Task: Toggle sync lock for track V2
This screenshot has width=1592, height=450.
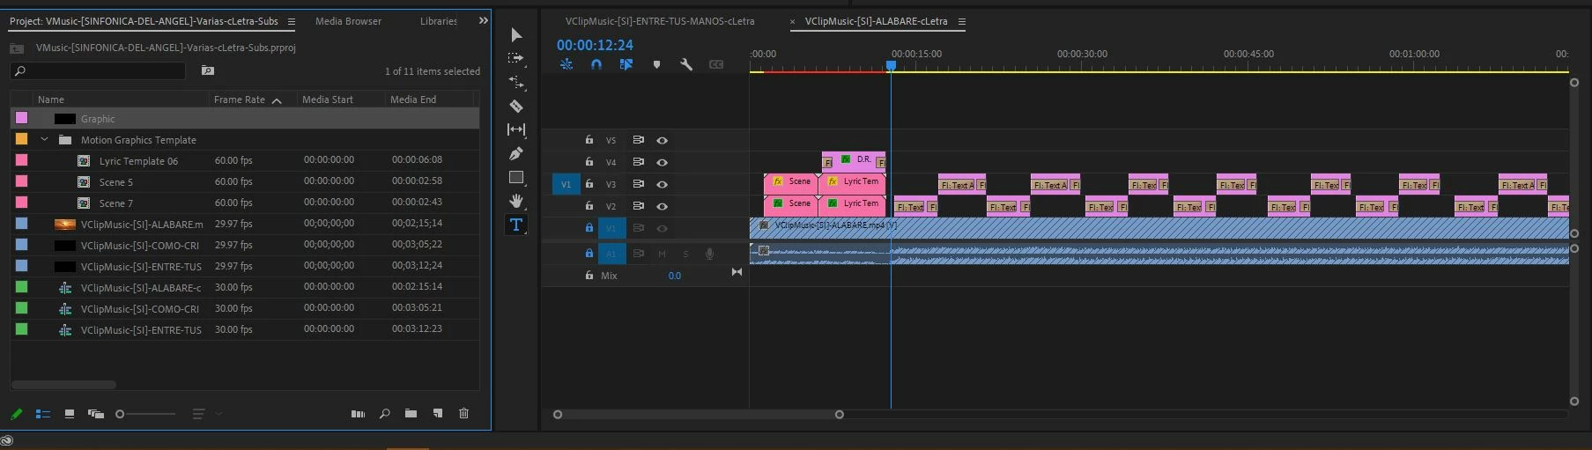Action: (638, 206)
